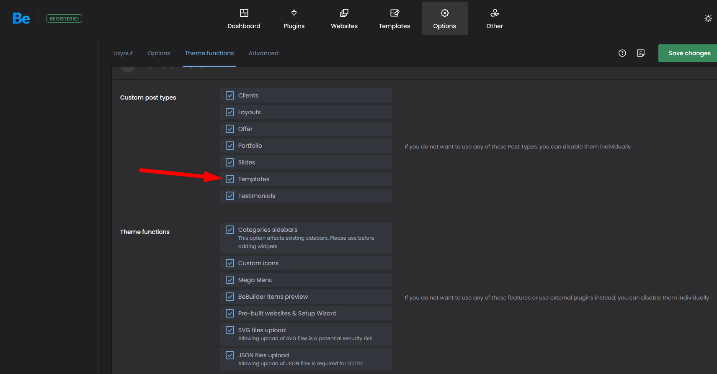This screenshot has height=374, width=717.
Task: Save changes with the green button
Action: (x=688, y=53)
